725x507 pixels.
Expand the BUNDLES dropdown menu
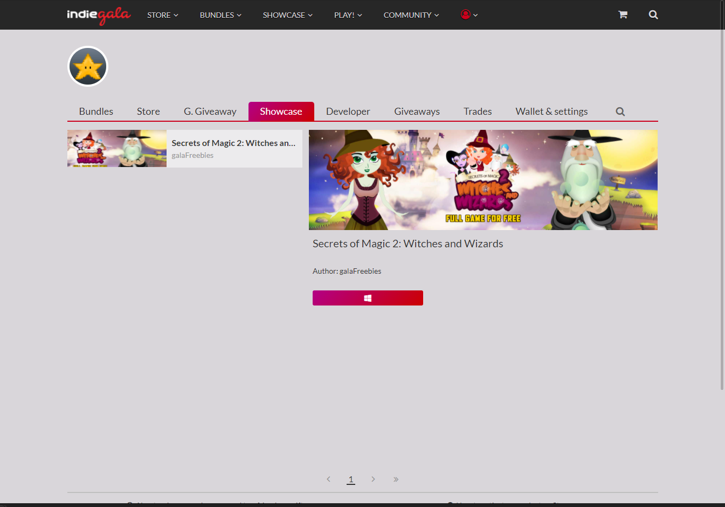pyautogui.click(x=220, y=15)
